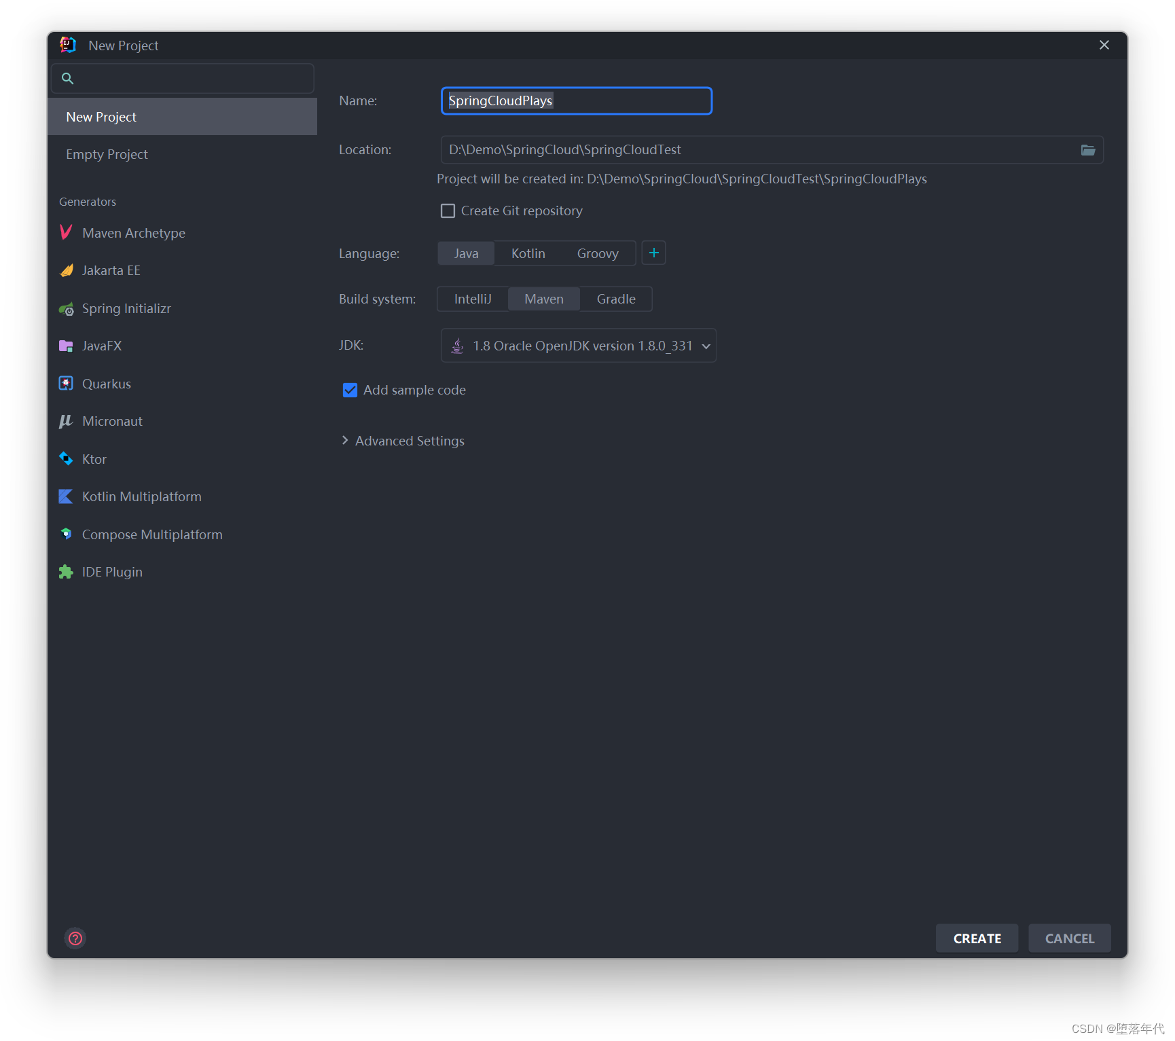The image size is (1175, 1041).
Task: Click the Maven Archetype icon
Action: pos(66,232)
